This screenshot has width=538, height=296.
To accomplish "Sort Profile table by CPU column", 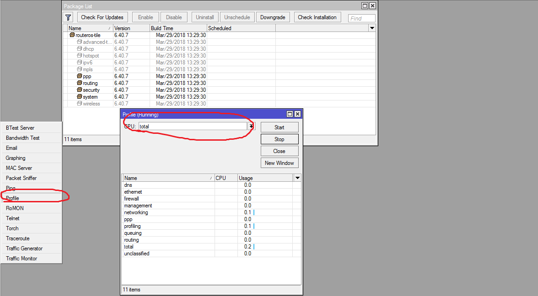I will click(x=226, y=178).
